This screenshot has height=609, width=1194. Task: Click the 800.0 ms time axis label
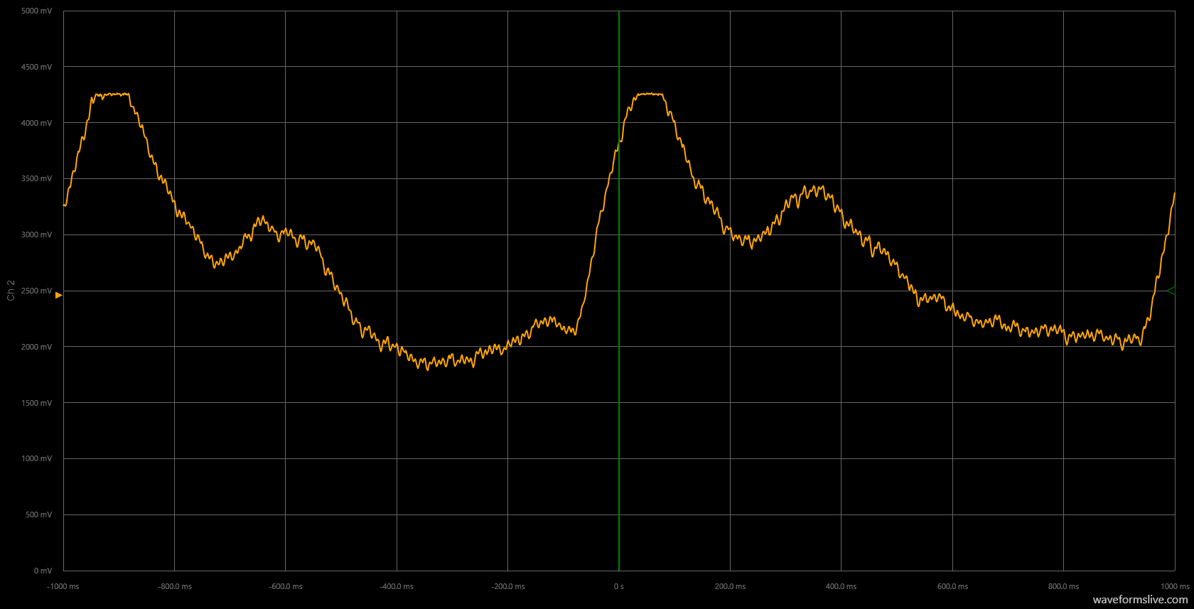click(1063, 586)
